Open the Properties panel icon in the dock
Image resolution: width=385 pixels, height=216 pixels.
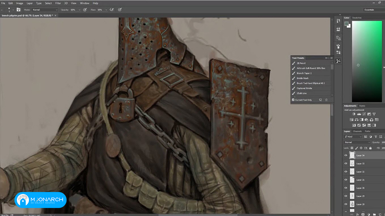coord(338,29)
